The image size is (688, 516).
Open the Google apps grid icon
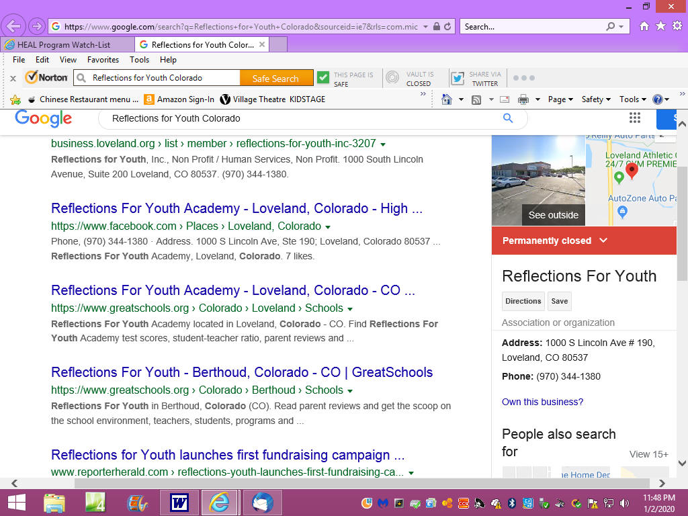coord(634,118)
